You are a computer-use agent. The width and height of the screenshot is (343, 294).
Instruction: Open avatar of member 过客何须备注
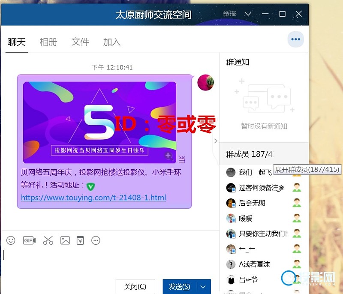point(231,188)
